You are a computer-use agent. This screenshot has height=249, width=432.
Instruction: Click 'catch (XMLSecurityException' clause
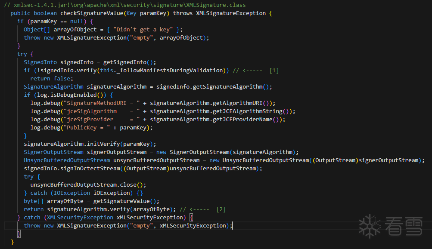point(105,218)
